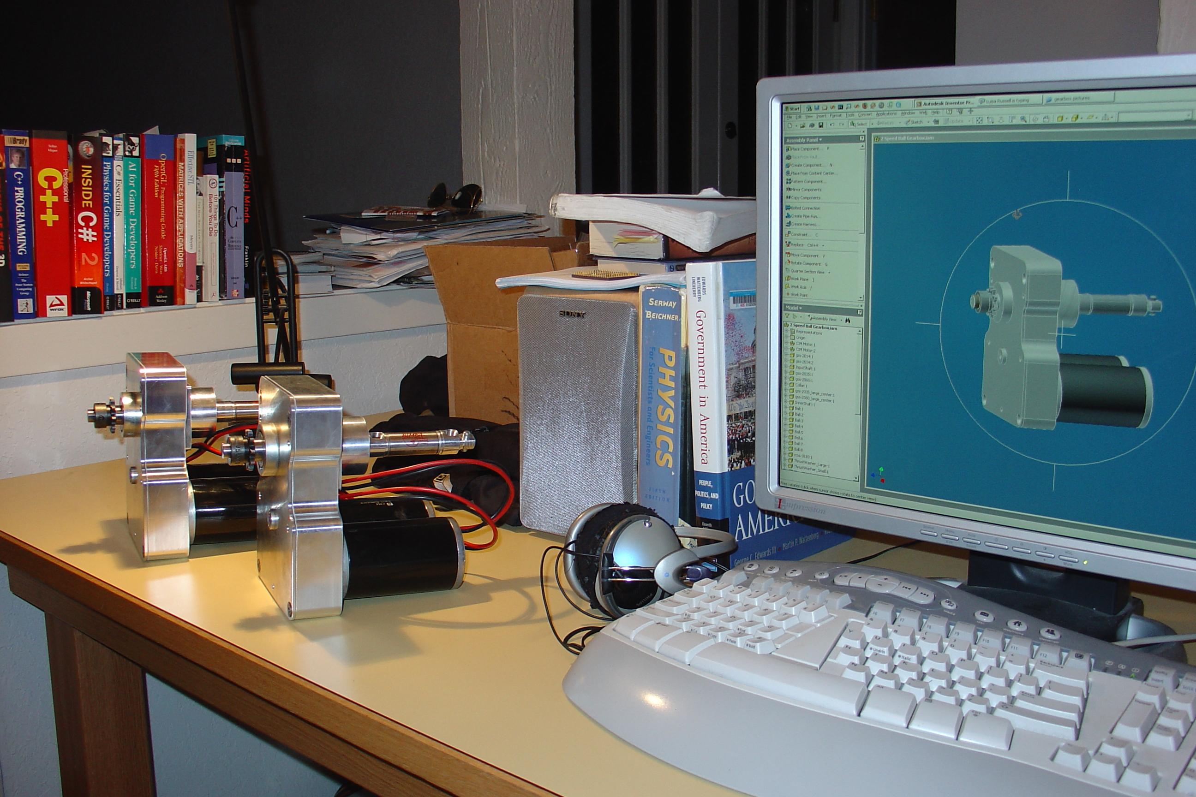
Task: Click Bolted Connection tool
Action: click(x=803, y=208)
